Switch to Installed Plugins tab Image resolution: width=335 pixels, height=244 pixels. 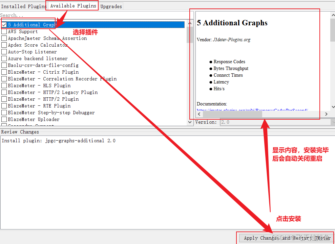[x=23, y=6]
